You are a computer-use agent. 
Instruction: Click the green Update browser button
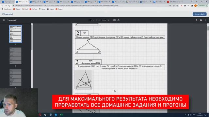pyautogui.click(x=203, y=6)
